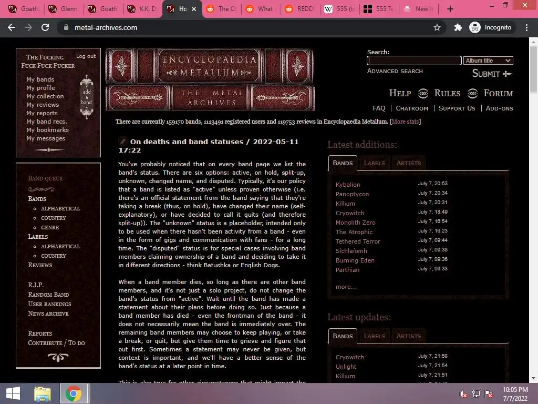Open Chrome three-dot menu
The width and height of the screenshot is (538, 404).
point(526,27)
